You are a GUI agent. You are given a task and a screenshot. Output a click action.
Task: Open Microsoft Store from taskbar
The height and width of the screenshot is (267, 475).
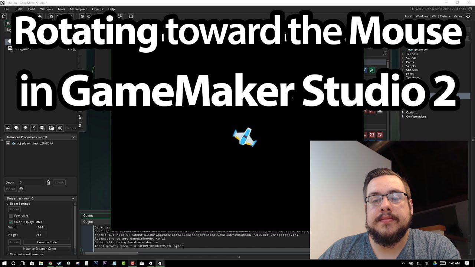32,263
